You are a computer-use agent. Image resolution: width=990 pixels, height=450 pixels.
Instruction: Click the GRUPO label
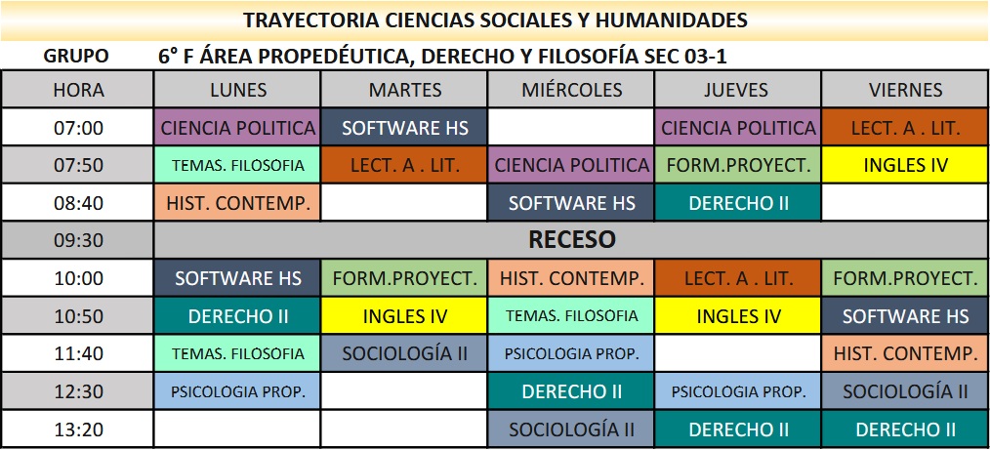tap(76, 57)
